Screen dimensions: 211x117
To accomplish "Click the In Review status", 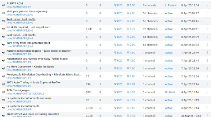I will point(171,5).
